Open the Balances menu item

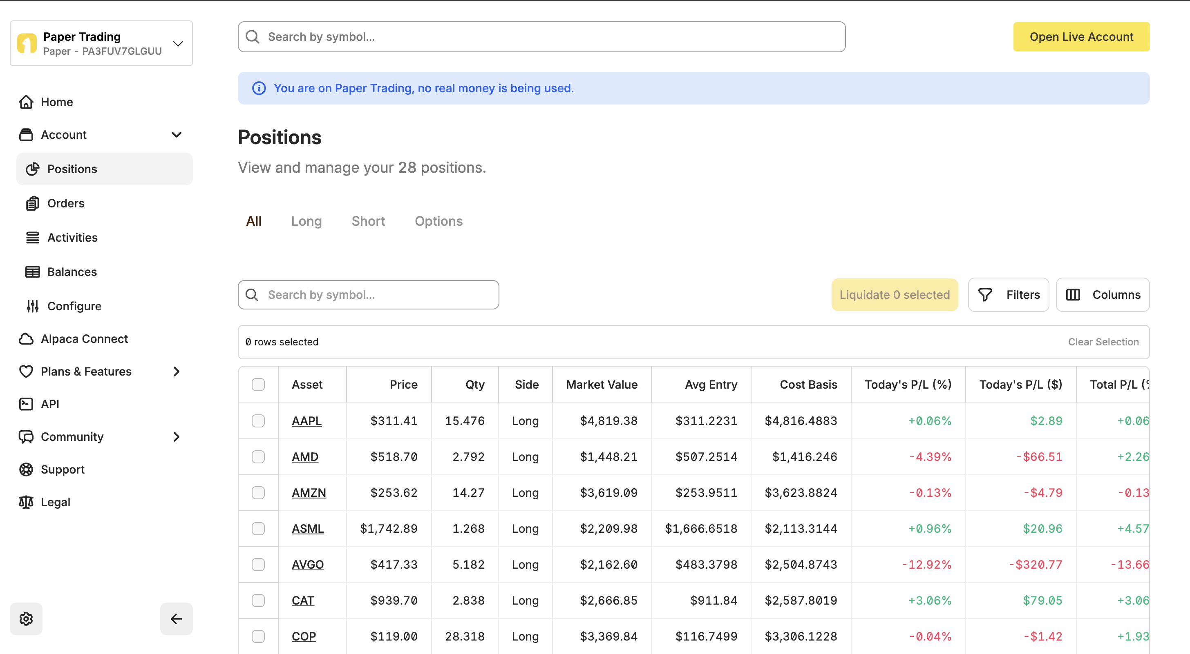pyautogui.click(x=104, y=272)
